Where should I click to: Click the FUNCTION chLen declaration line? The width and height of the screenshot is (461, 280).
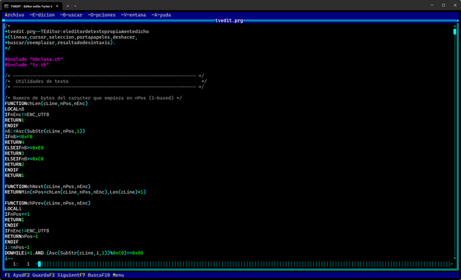click(46, 104)
